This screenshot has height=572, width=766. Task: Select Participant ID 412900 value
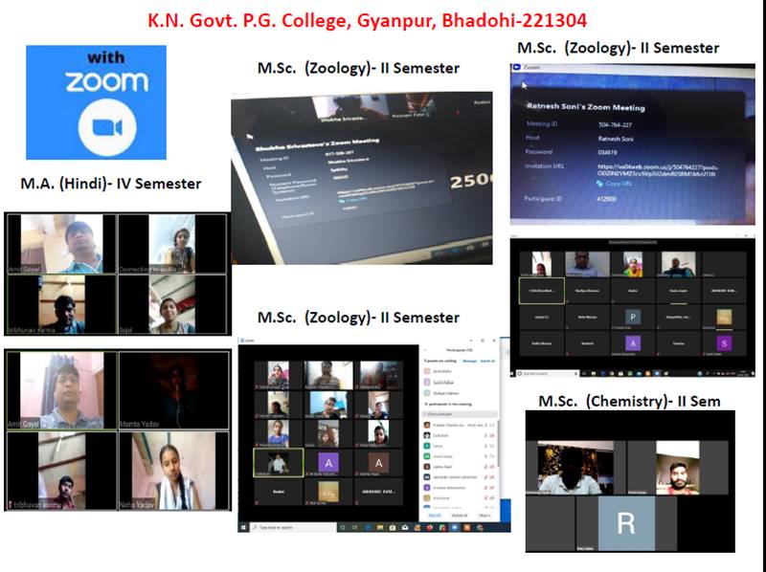(606, 199)
